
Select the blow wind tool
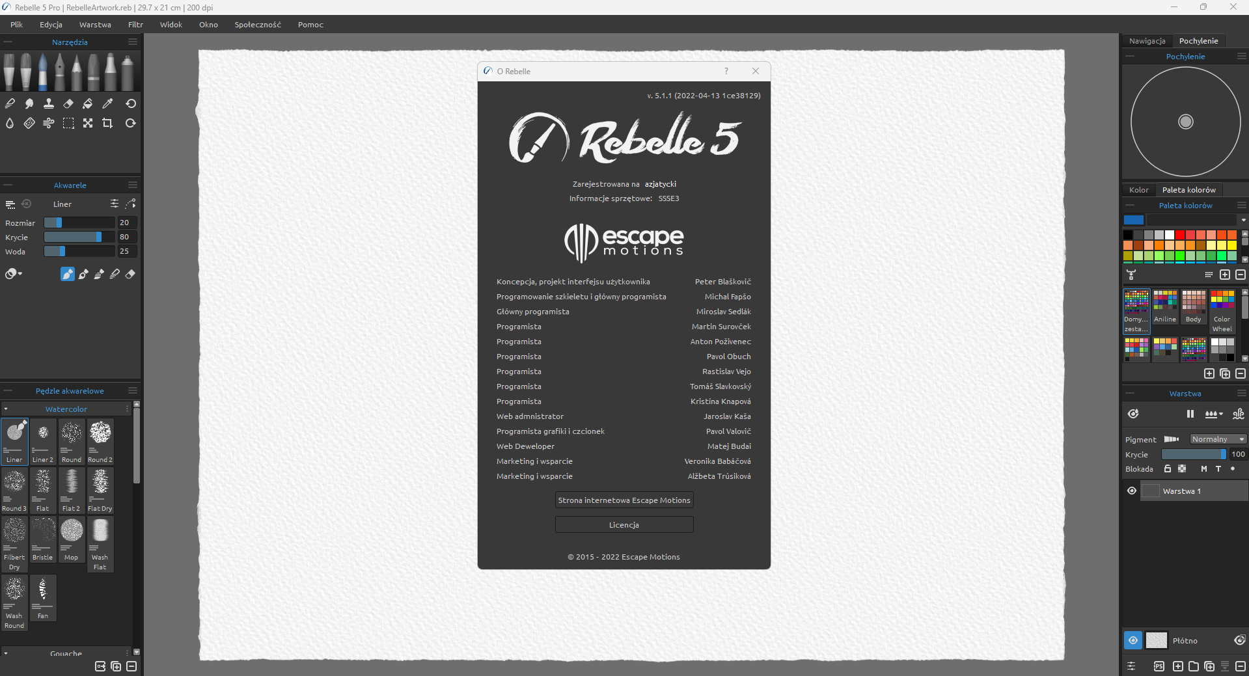coord(49,123)
